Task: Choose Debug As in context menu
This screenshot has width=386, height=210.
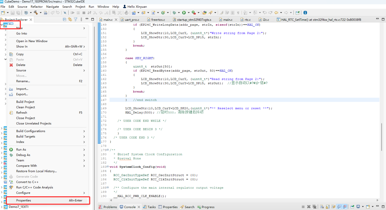Action: (47, 155)
